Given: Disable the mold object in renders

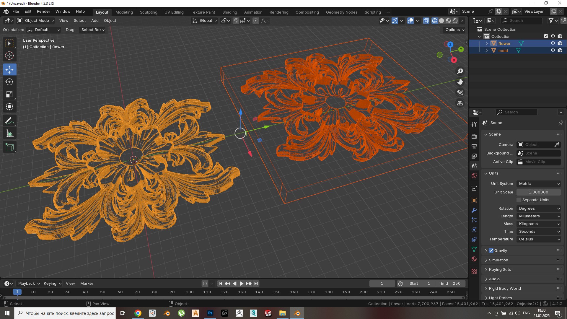Looking at the screenshot, I should pyautogui.click(x=560, y=51).
